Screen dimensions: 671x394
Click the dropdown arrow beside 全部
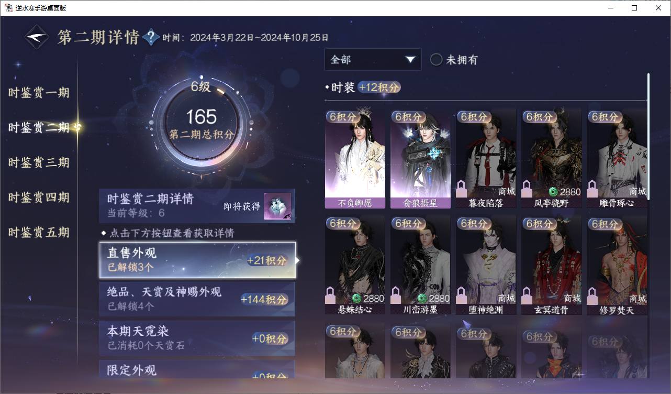click(x=410, y=60)
